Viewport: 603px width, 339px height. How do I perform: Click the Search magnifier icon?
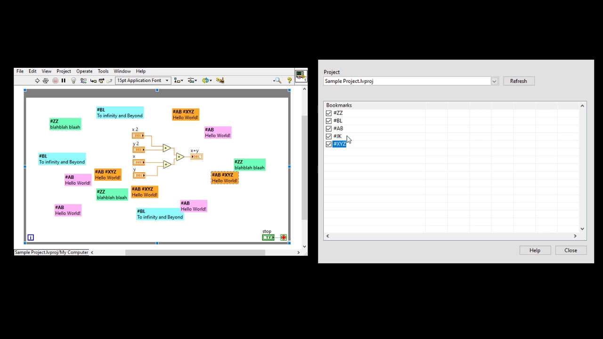coord(277,81)
